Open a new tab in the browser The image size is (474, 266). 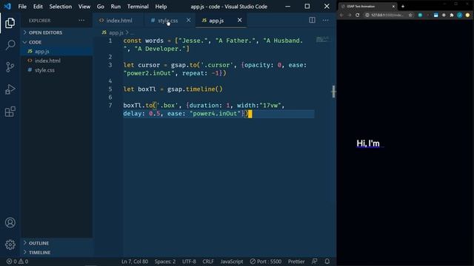pos(403,7)
